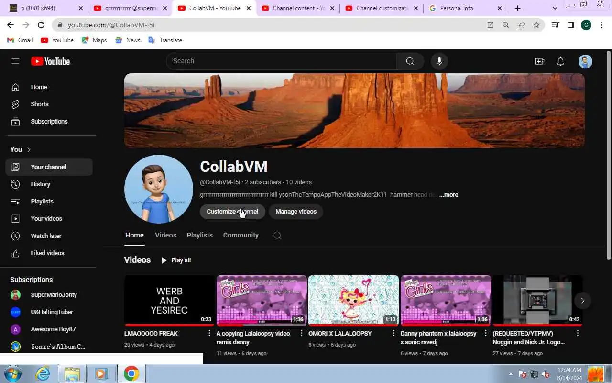
Task: Open Chrome side panel icon
Action: (570, 25)
